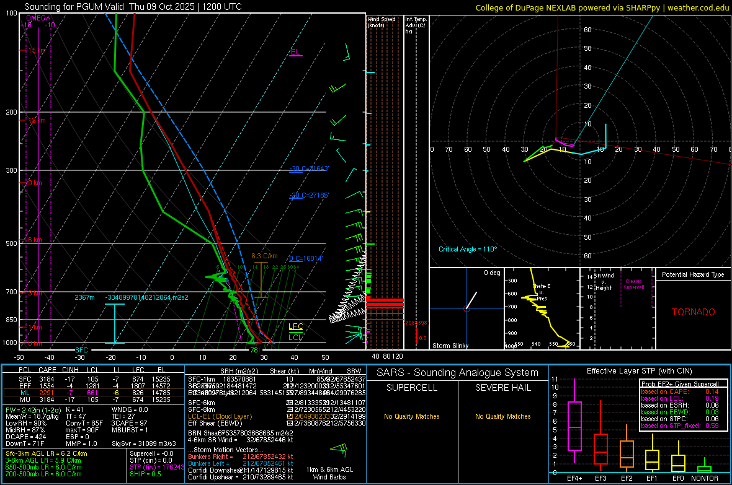Click the '12 km' height marker
Viewport: 732px width, 485px height.
pyautogui.click(x=37, y=120)
